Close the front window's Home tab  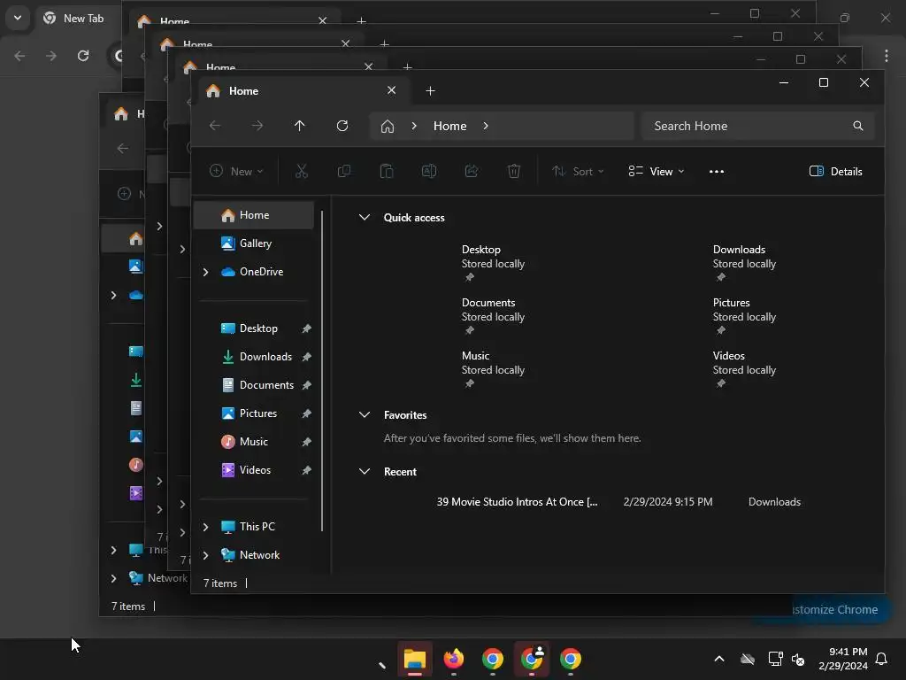pos(391,90)
